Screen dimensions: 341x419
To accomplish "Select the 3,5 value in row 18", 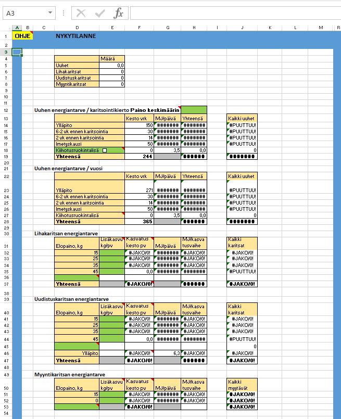I will [x=168, y=150].
